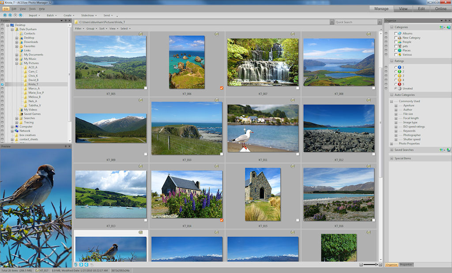This screenshot has height=273, width=452.
Task: Check the People category checkbox
Action: [396, 42]
